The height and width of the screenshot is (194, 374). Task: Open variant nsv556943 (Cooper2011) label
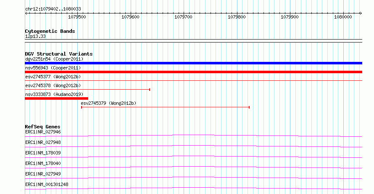coord(53,68)
